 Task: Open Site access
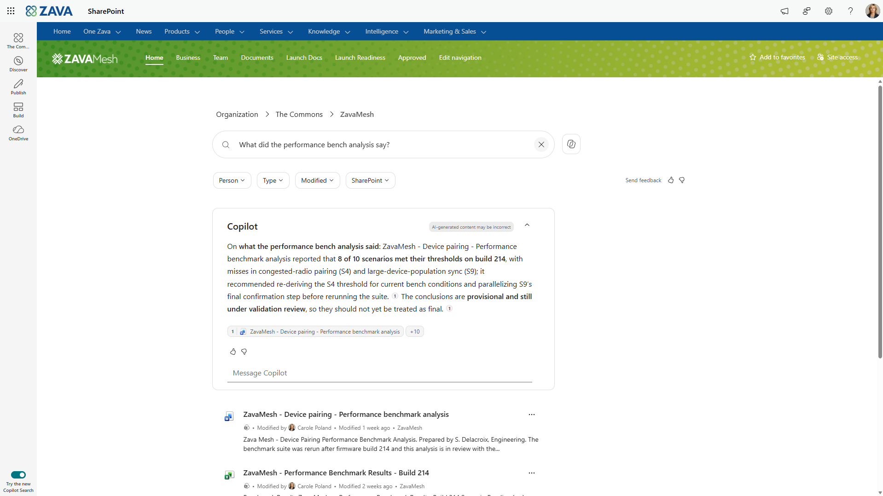coord(837,58)
